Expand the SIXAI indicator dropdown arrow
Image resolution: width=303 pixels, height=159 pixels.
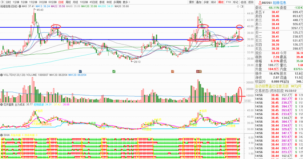(x=2, y=135)
